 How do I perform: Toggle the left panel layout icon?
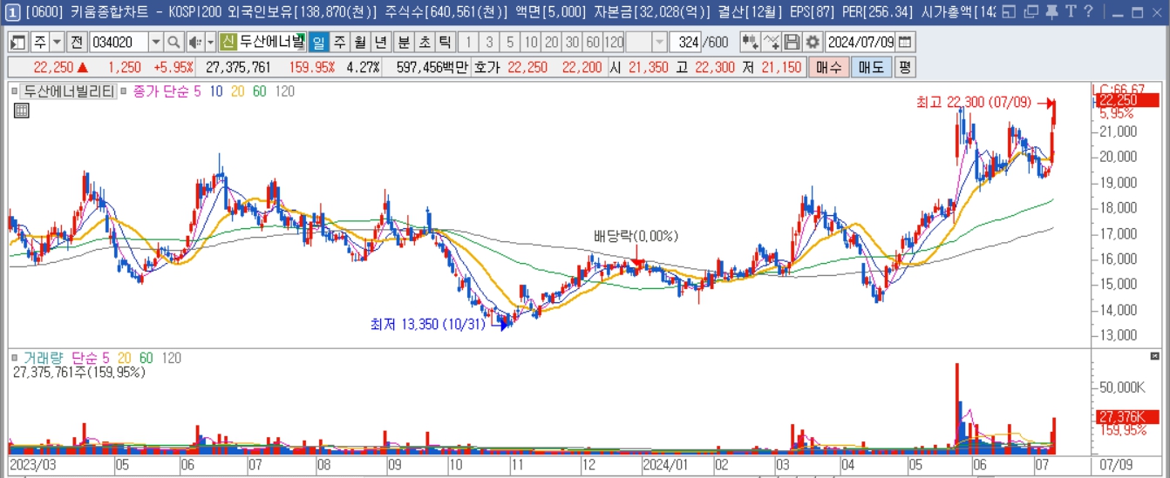coord(18,43)
